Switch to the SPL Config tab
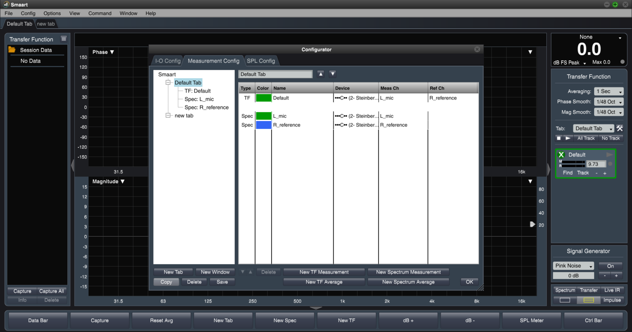632x332 pixels. coord(261,61)
